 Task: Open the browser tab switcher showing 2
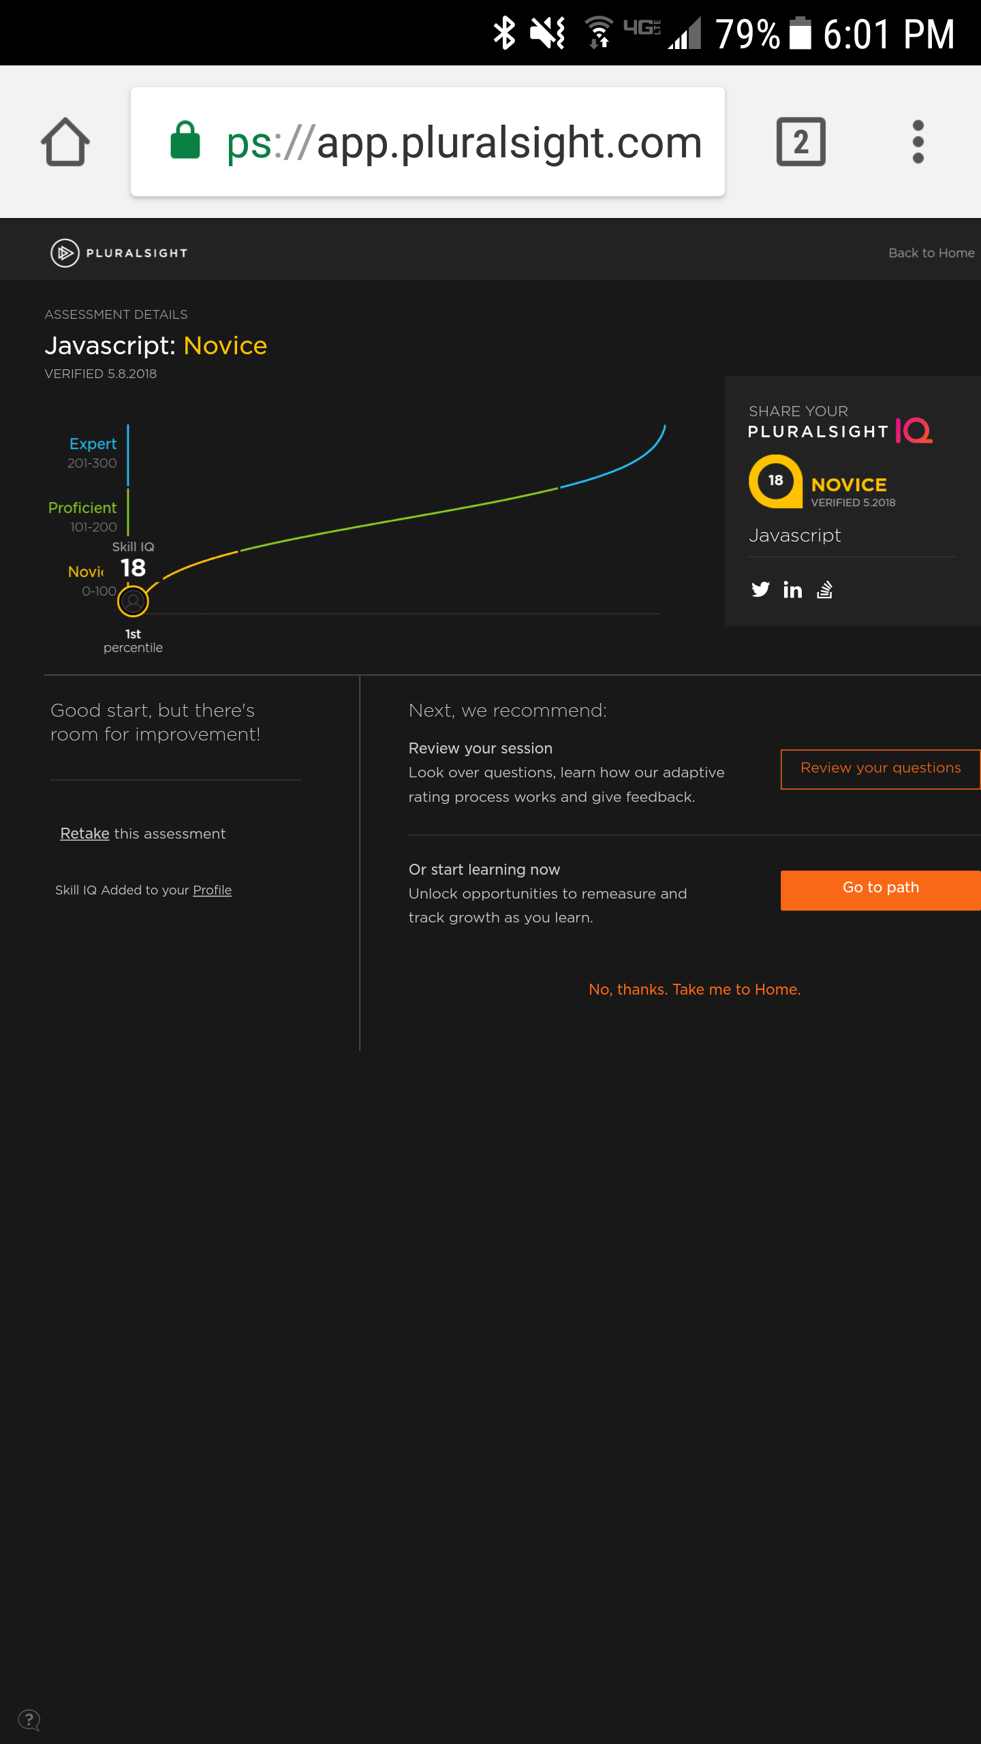click(801, 142)
